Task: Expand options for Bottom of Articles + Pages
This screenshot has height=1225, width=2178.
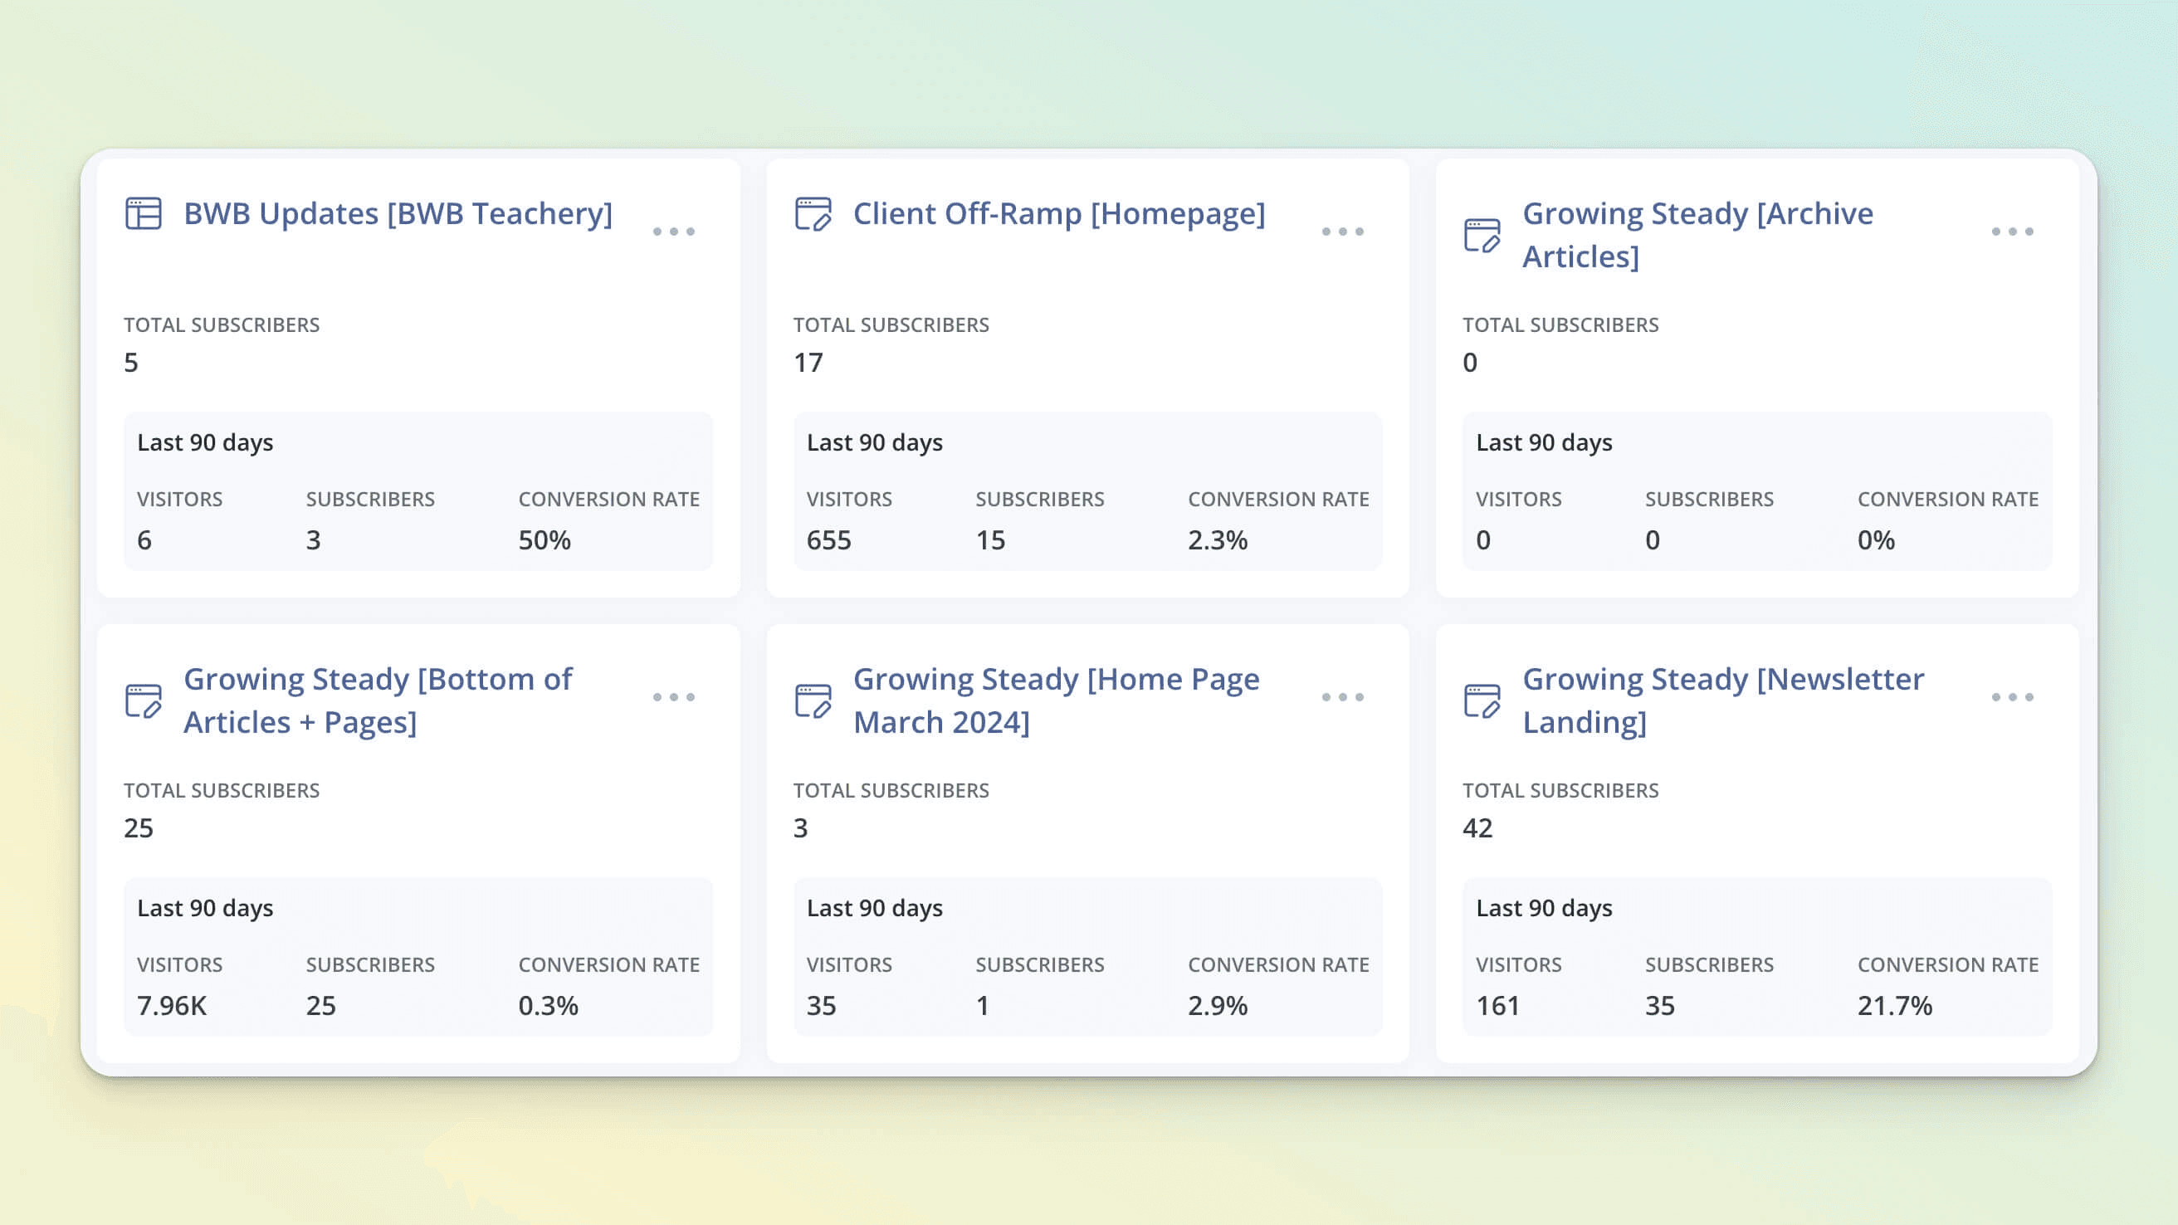Action: click(x=673, y=696)
